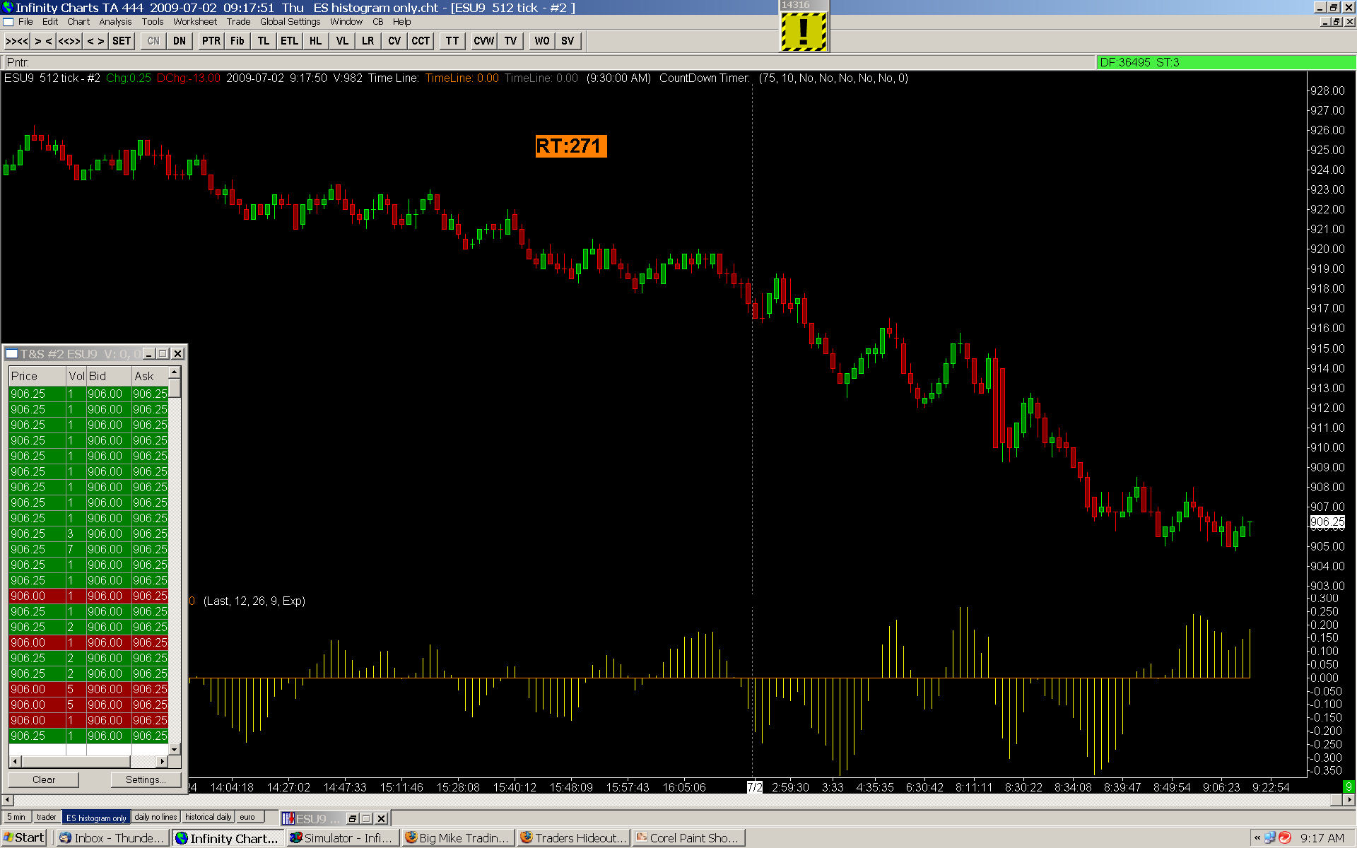Screen dimensions: 1357x848
Task: Switch to the historical daily tab
Action: (208, 818)
